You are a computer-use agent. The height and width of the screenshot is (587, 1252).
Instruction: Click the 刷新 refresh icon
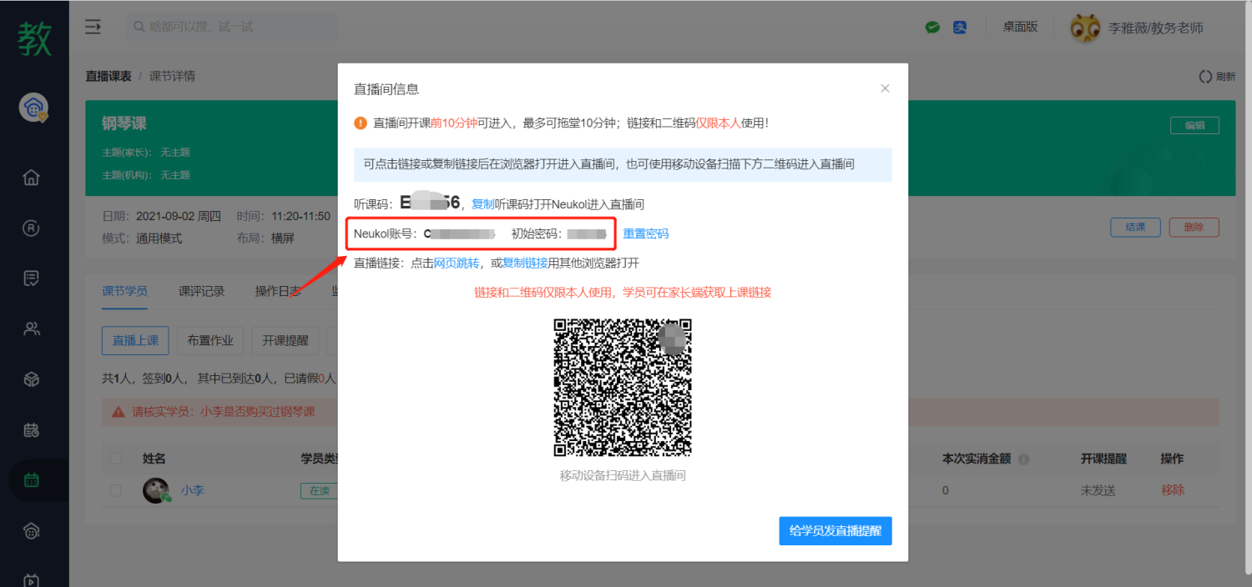pyautogui.click(x=1204, y=76)
